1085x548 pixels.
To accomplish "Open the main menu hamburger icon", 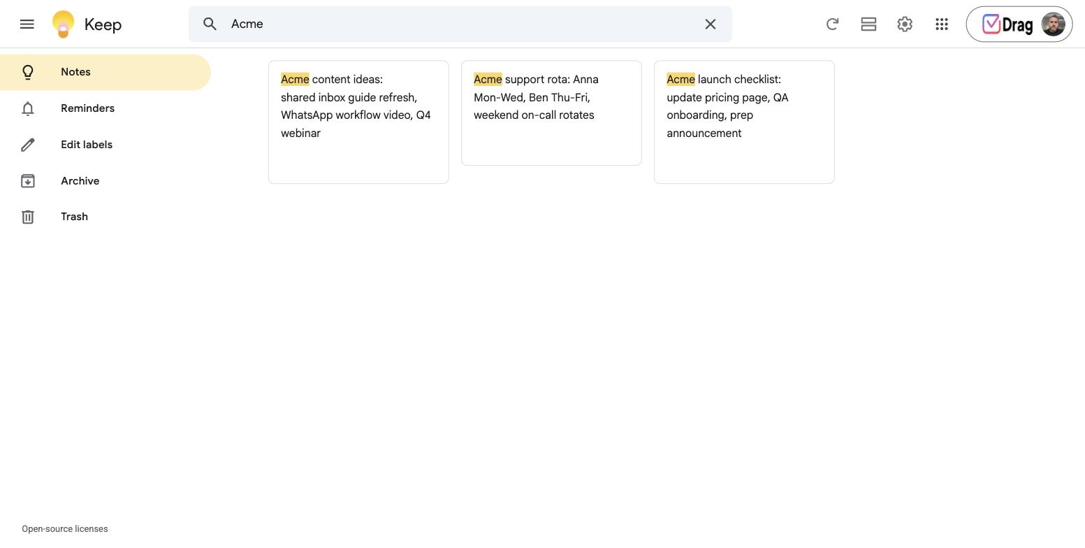I will coord(27,24).
